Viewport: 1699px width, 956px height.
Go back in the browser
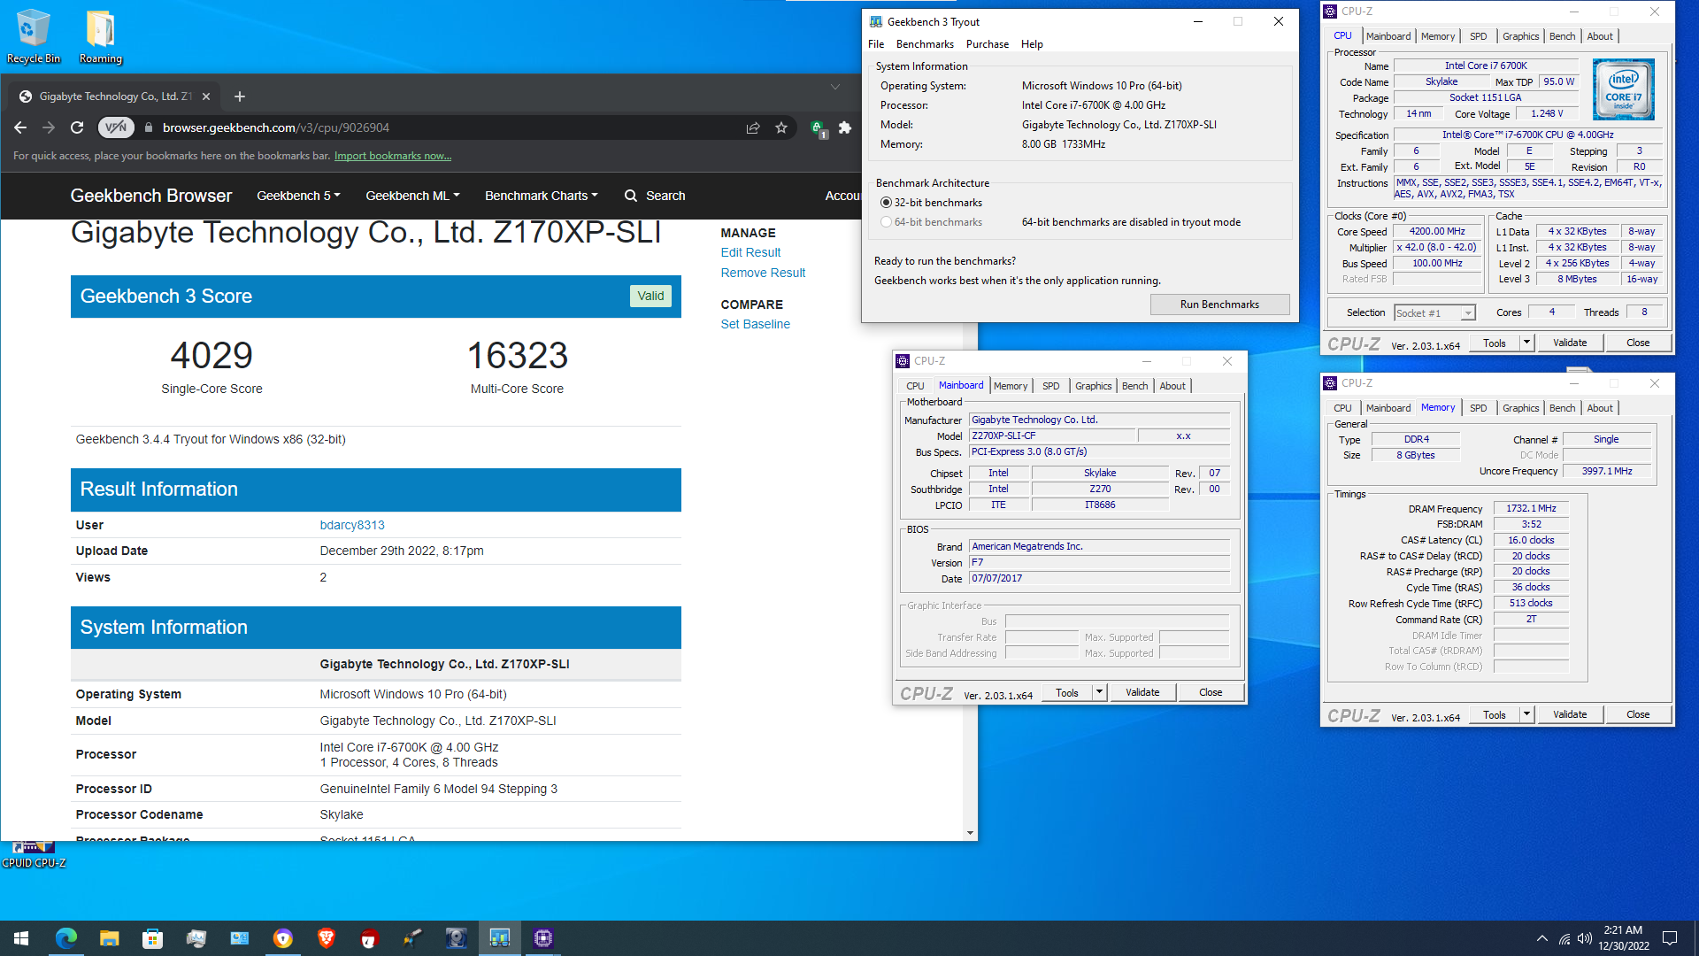[20, 127]
